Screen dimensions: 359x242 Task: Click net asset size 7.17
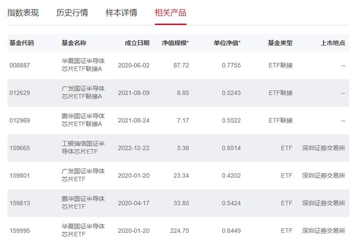pos(183,121)
